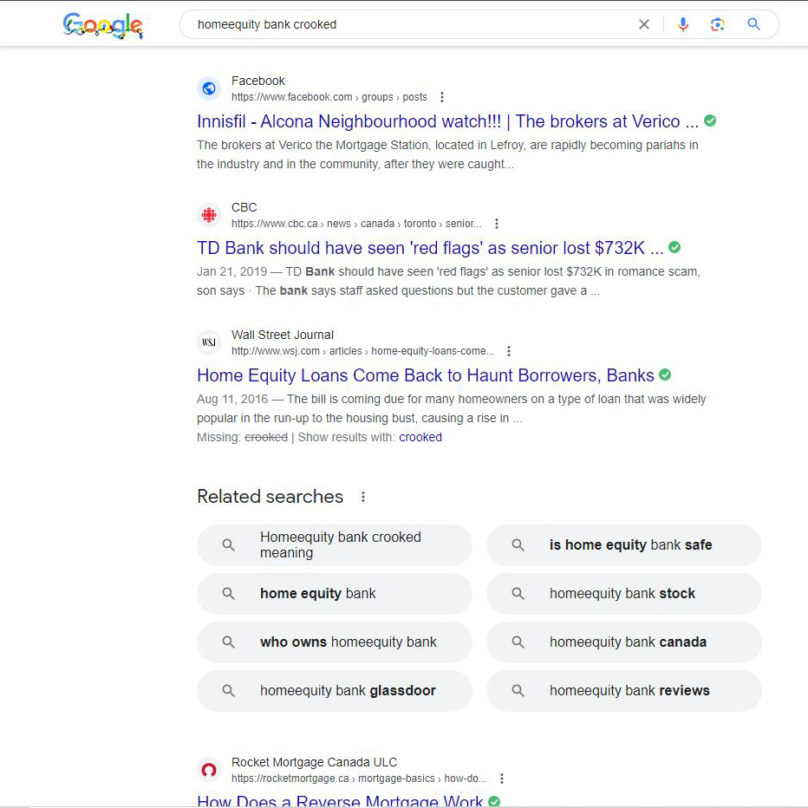The width and height of the screenshot is (808, 808).
Task: Click the 'Facebook' site name above the Innisfil result
Action: click(x=257, y=81)
